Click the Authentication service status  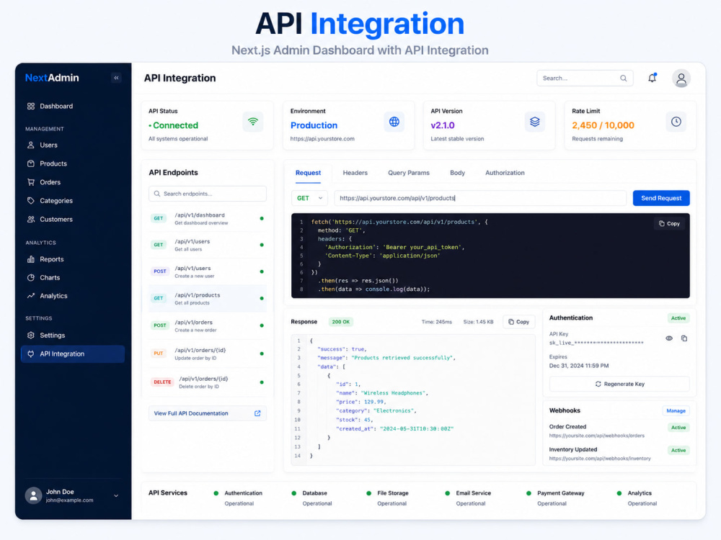click(238, 498)
